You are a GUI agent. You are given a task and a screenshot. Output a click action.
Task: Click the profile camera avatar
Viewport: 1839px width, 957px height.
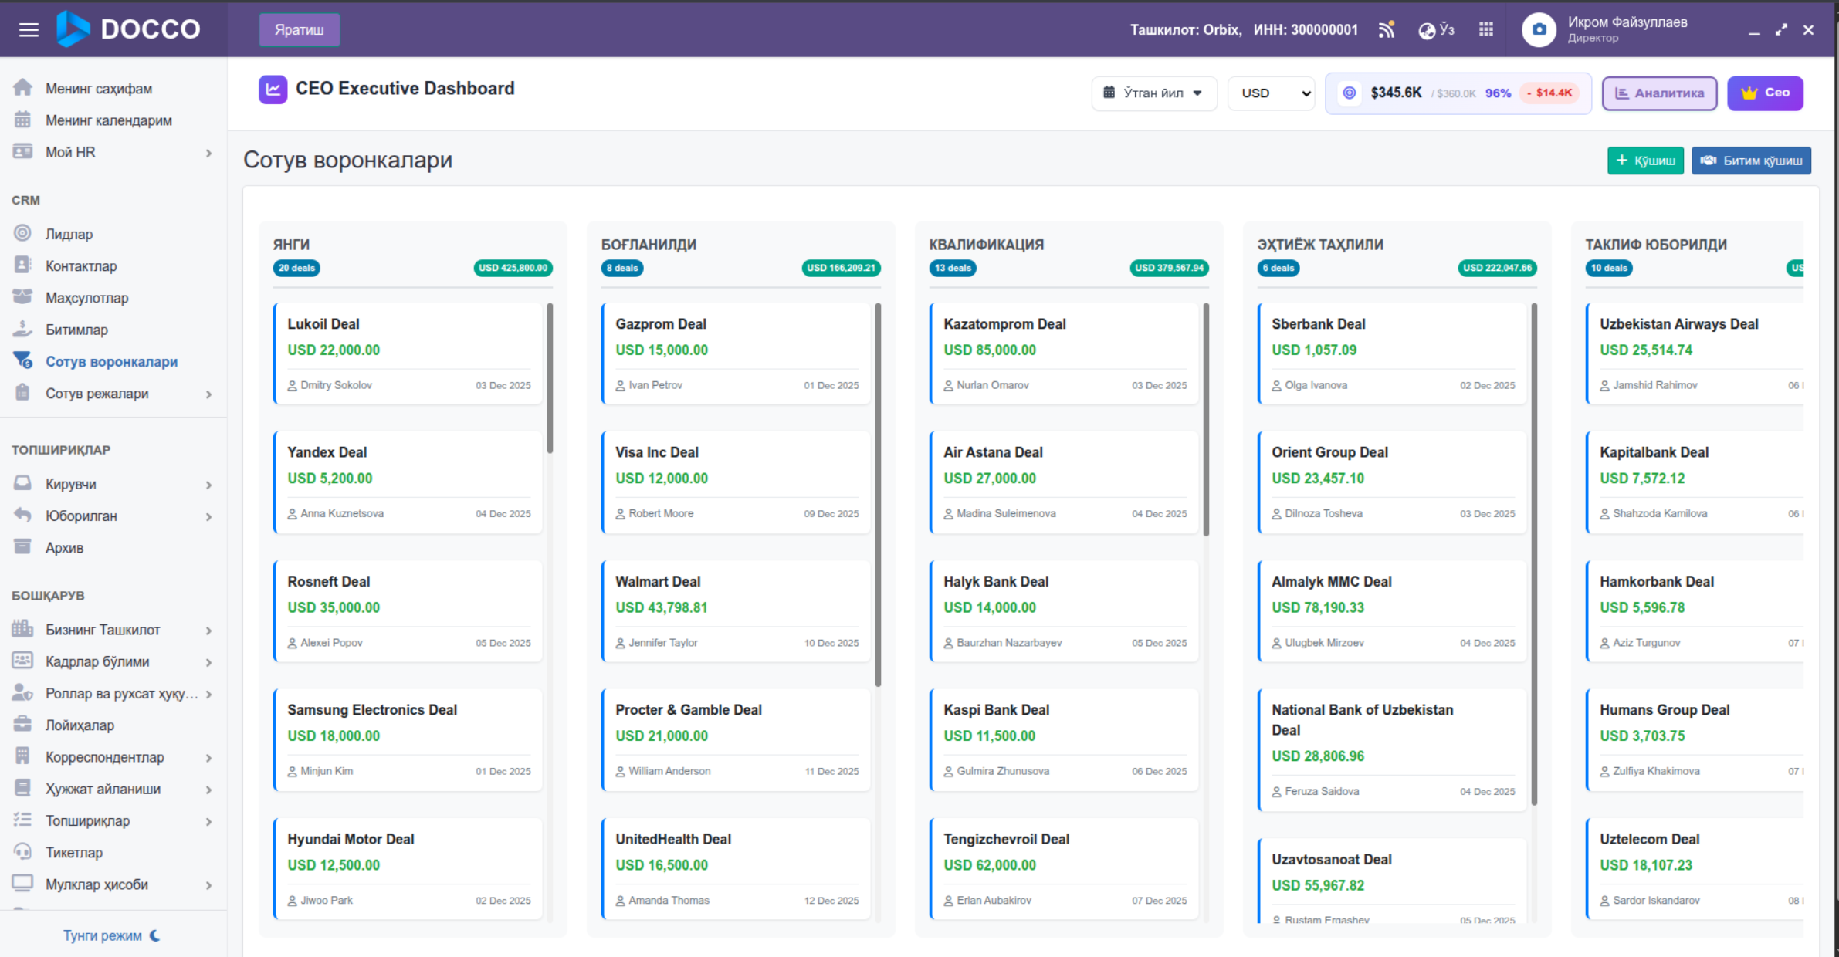(x=1539, y=29)
